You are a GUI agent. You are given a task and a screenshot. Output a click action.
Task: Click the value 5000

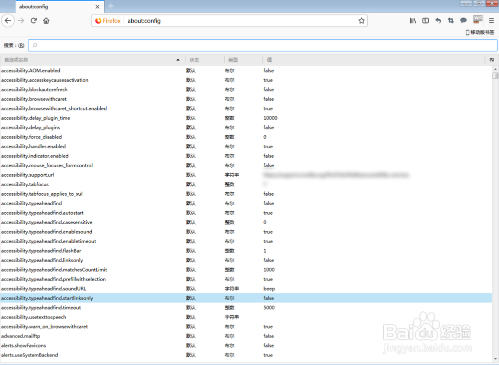(x=269, y=308)
